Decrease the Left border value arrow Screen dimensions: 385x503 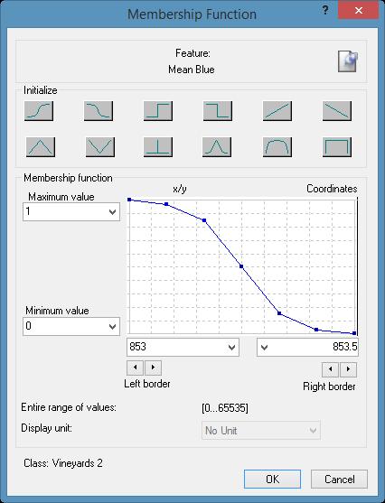136,368
